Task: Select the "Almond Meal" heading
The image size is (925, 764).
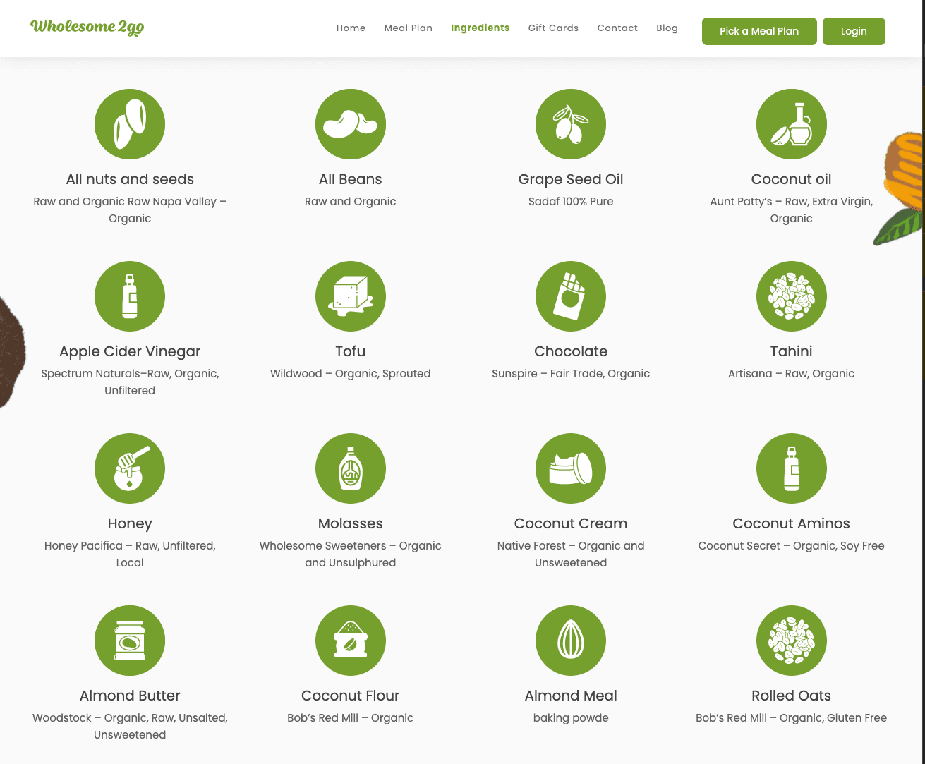Action: tap(571, 696)
